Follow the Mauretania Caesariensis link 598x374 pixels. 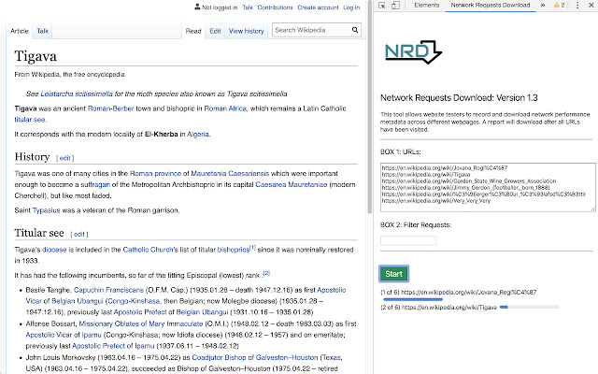point(230,174)
